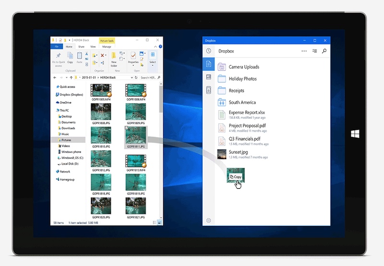This screenshot has height=266, width=384.
Task: Open the Easy access dropdown
Action: [122, 58]
